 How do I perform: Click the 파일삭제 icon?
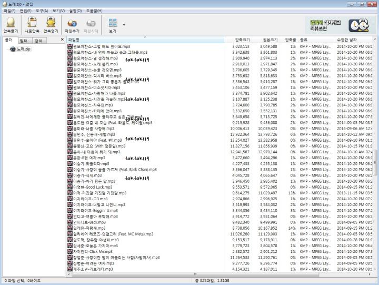91,23
